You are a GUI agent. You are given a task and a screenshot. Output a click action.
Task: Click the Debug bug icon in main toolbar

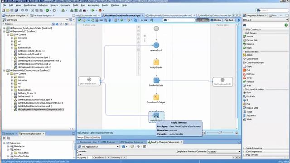coord(100,10)
